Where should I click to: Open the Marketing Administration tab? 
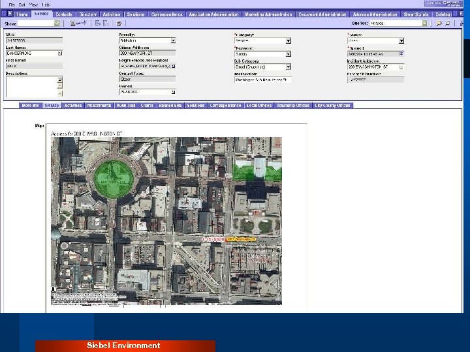coord(268,14)
